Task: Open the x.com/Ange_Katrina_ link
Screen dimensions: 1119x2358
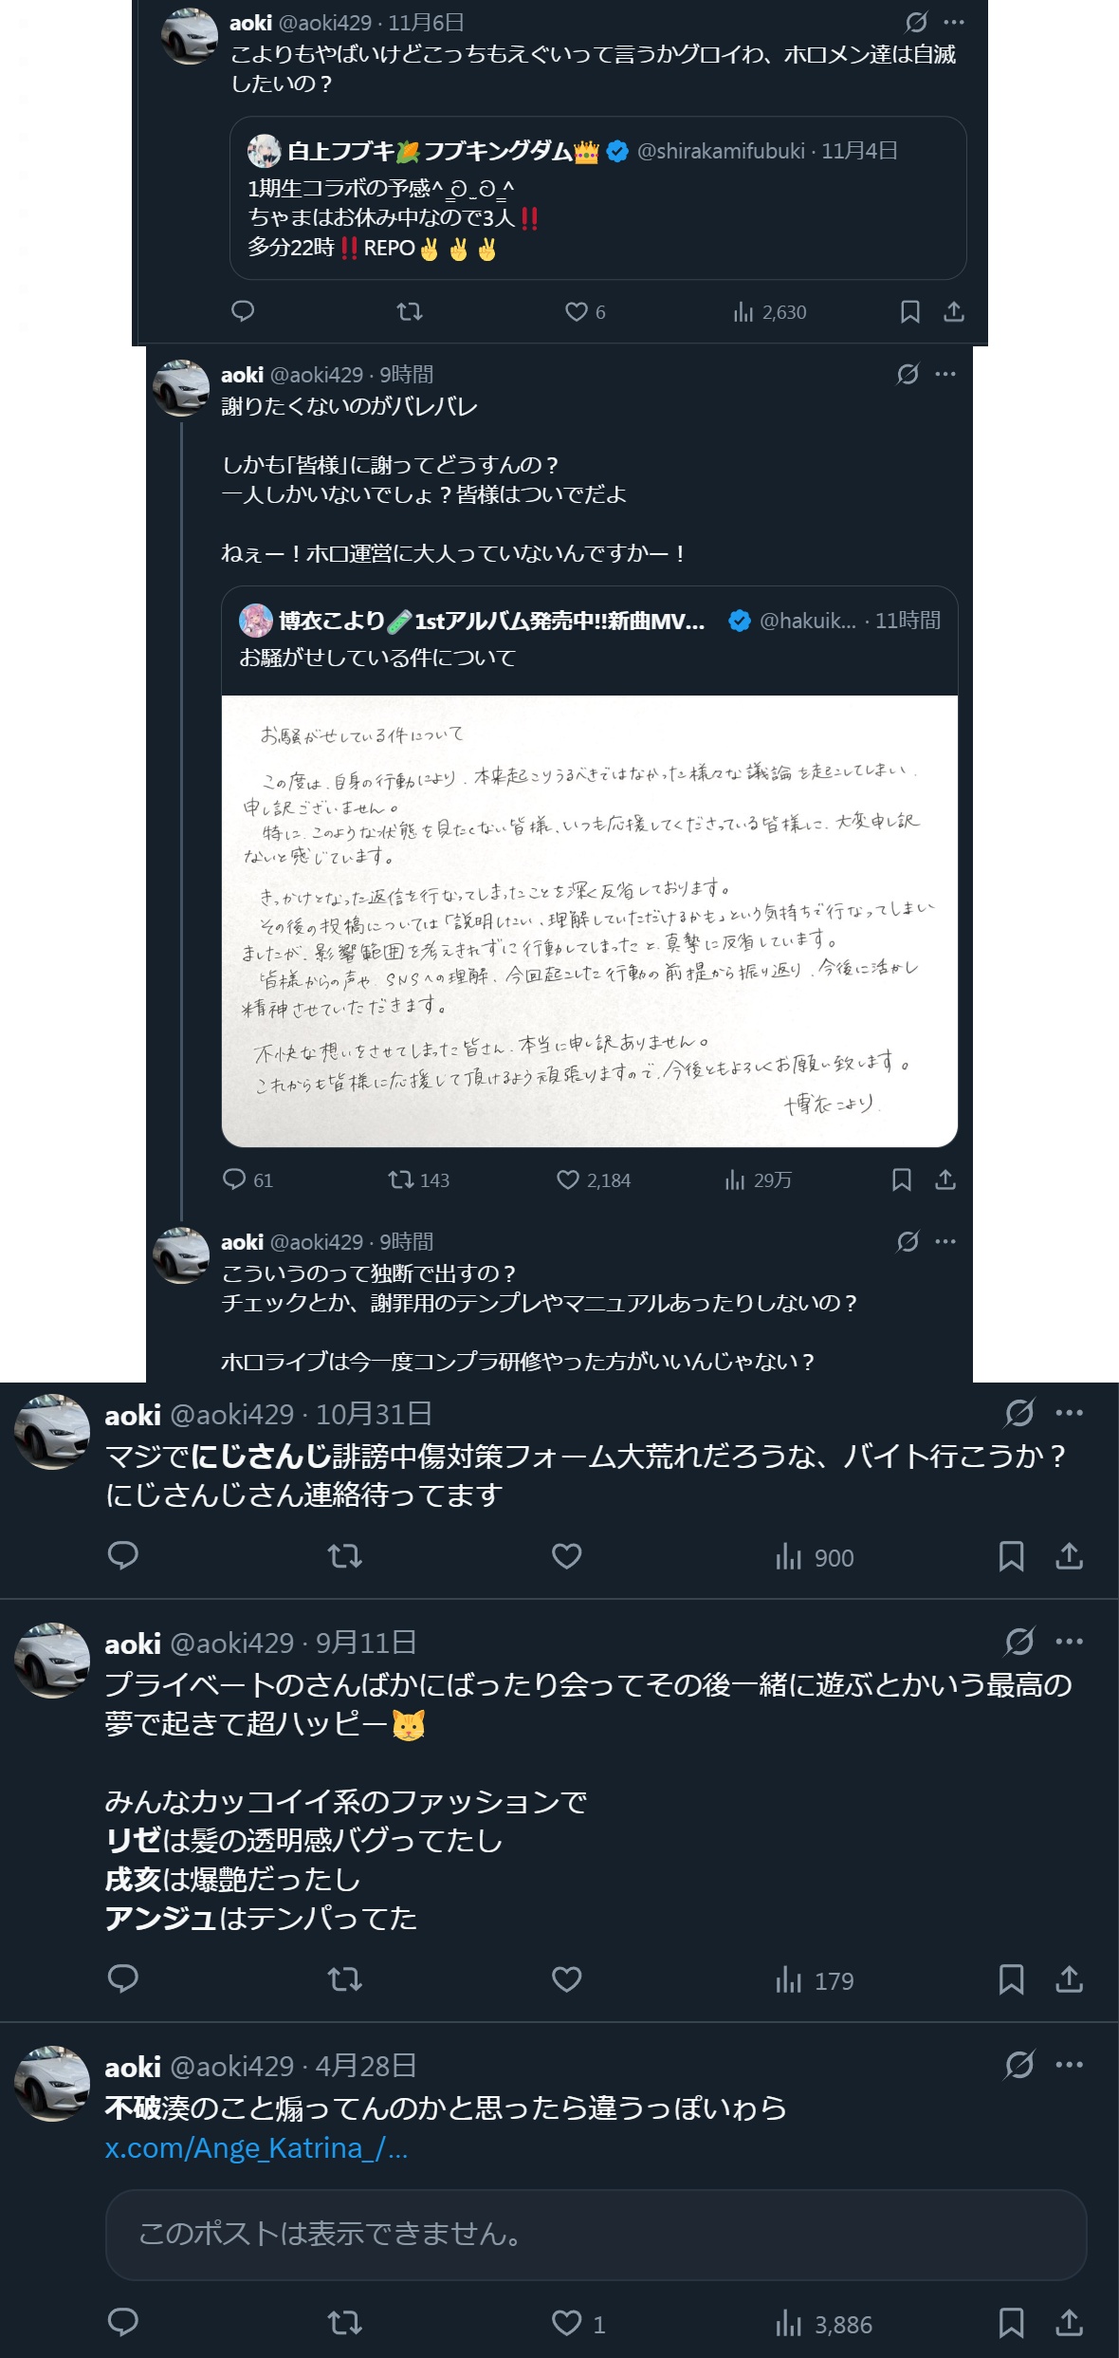Action: pyautogui.click(x=256, y=2148)
